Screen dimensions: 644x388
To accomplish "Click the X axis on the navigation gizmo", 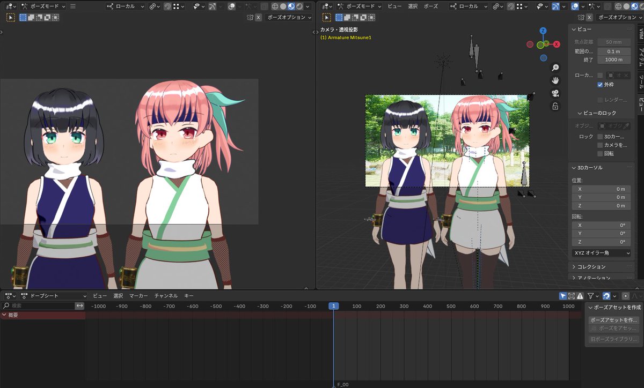I will tap(557, 44).
